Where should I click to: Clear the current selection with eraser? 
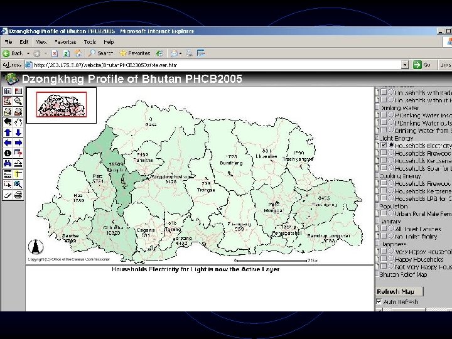pyautogui.click(x=8, y=195)
